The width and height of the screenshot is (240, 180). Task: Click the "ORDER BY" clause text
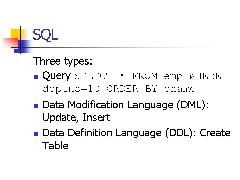pyautogui.click(x=131, y=89)
